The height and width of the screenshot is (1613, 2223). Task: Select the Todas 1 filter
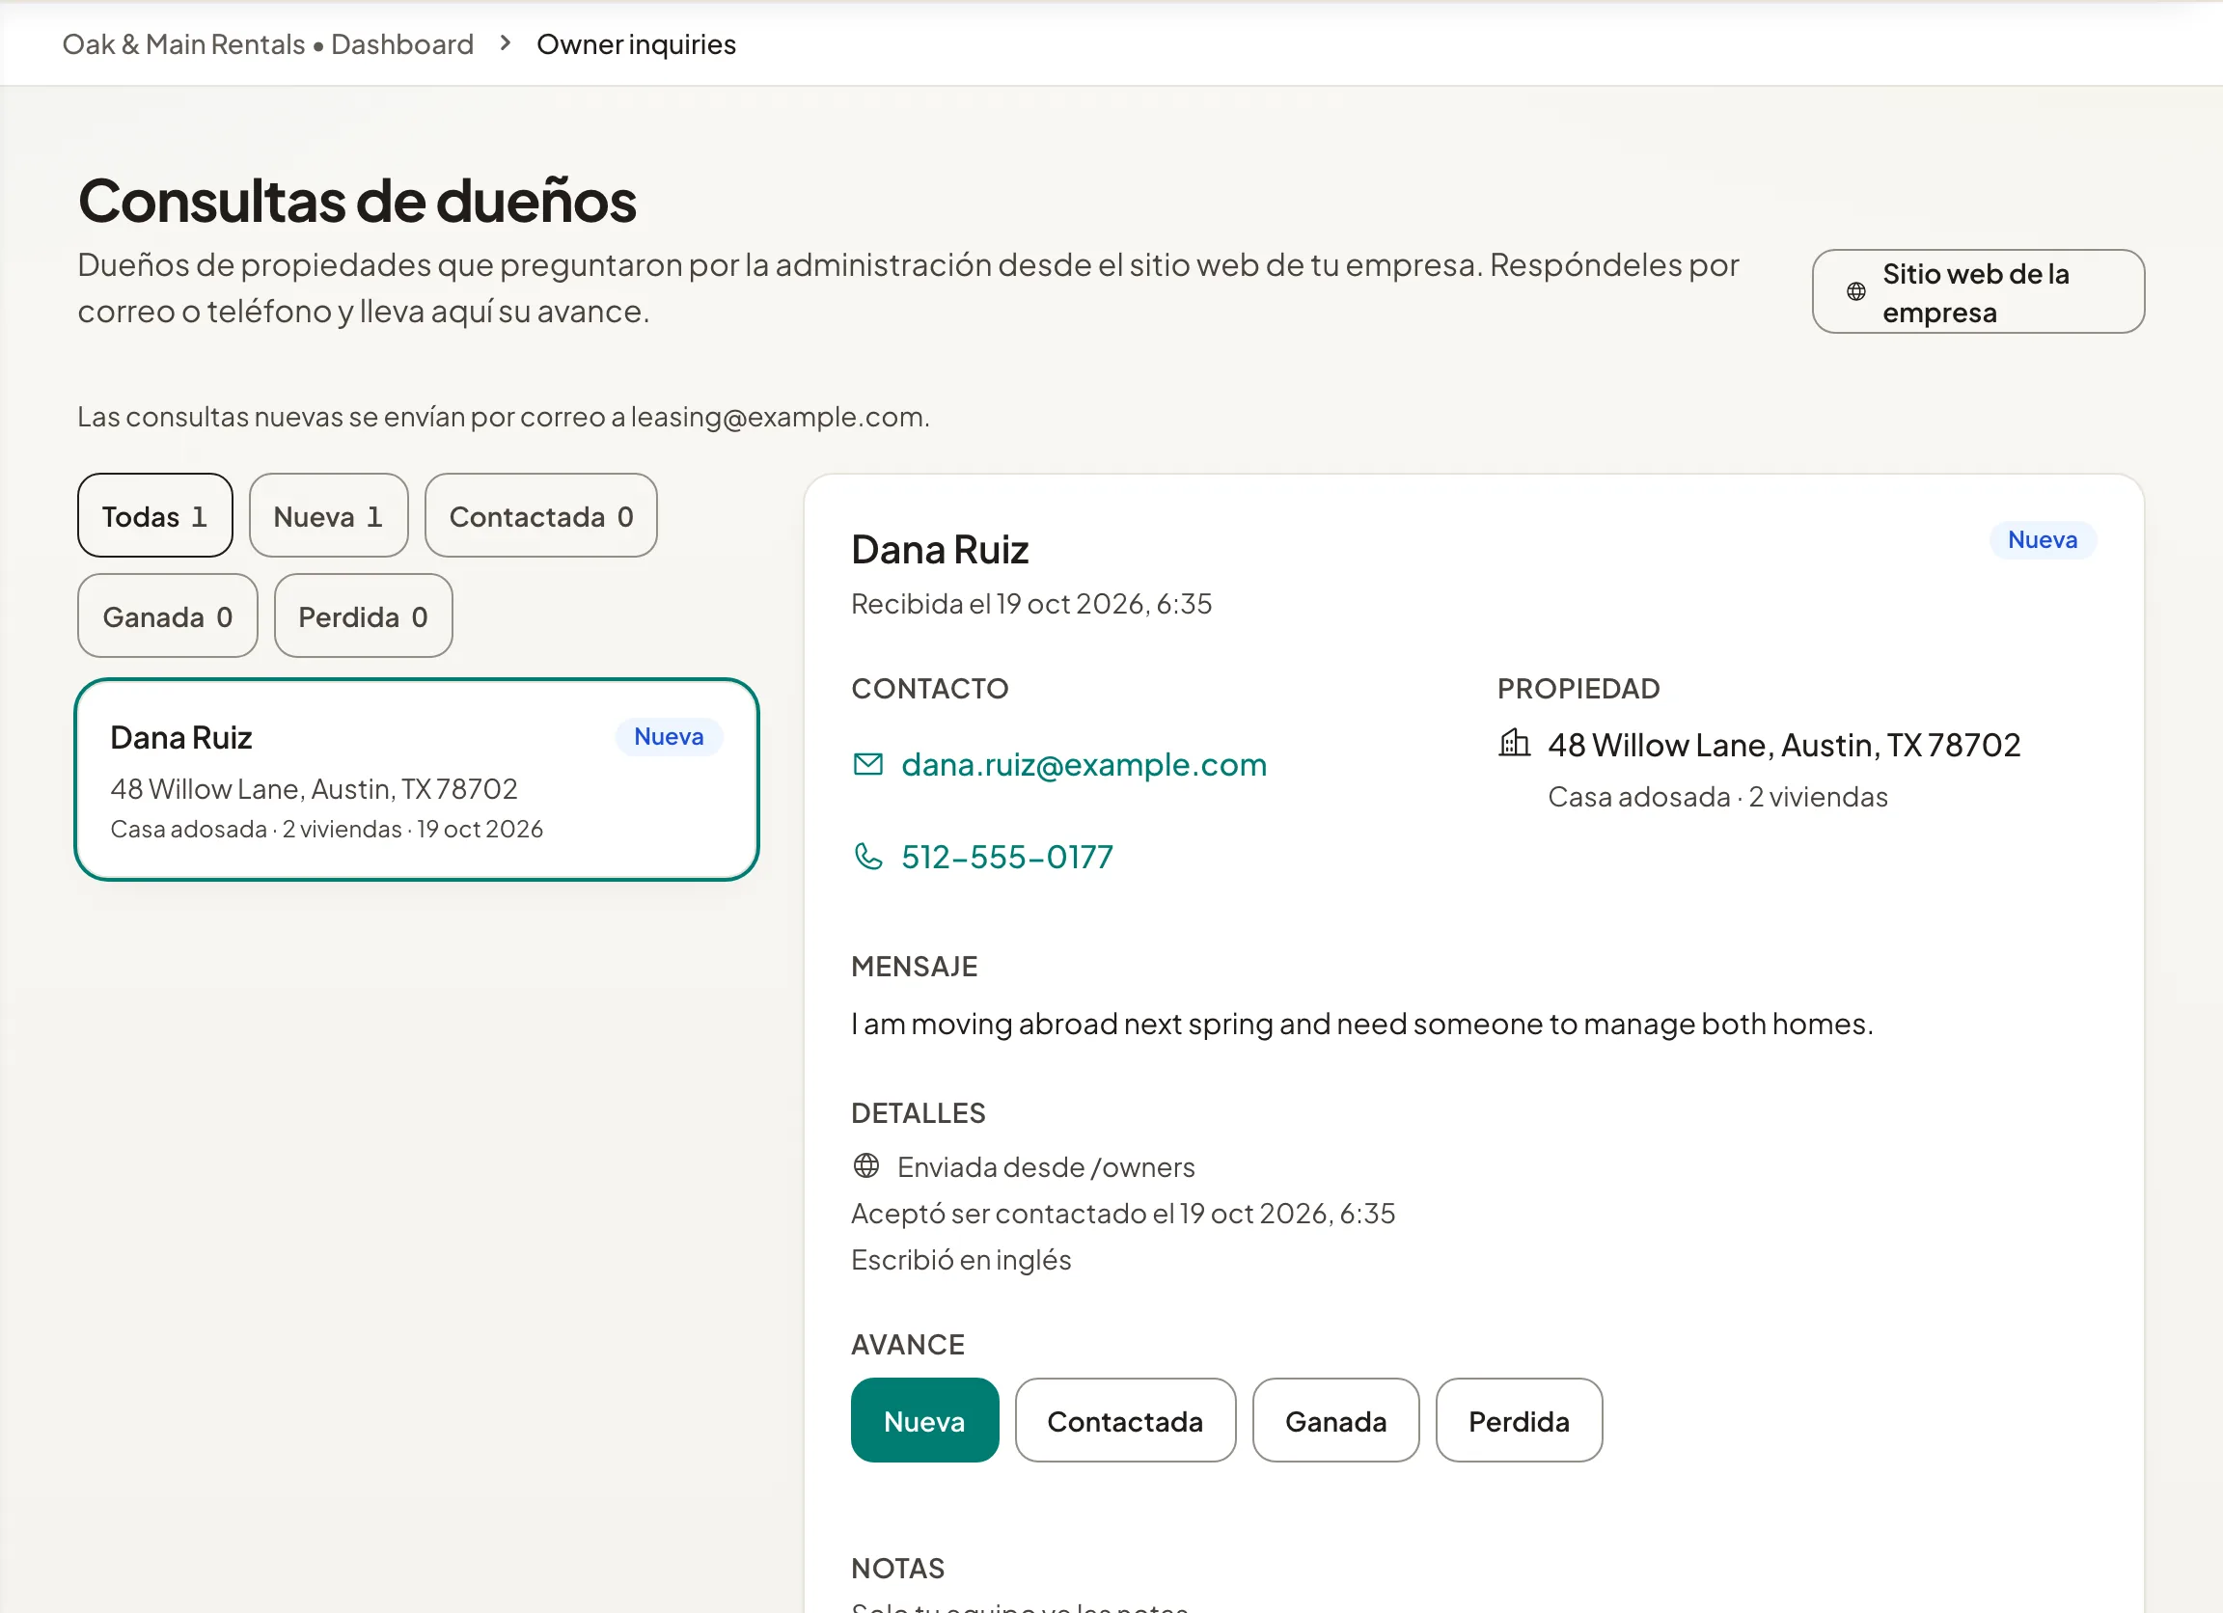[155, 515]
